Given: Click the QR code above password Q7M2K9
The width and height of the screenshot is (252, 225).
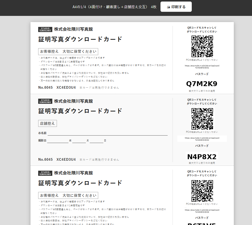Looking at the screenshot, I should click(x=202, y=46).
